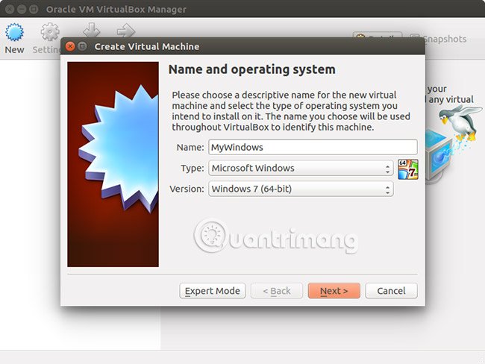Click the penguin mascot illustration

[461, 123]
